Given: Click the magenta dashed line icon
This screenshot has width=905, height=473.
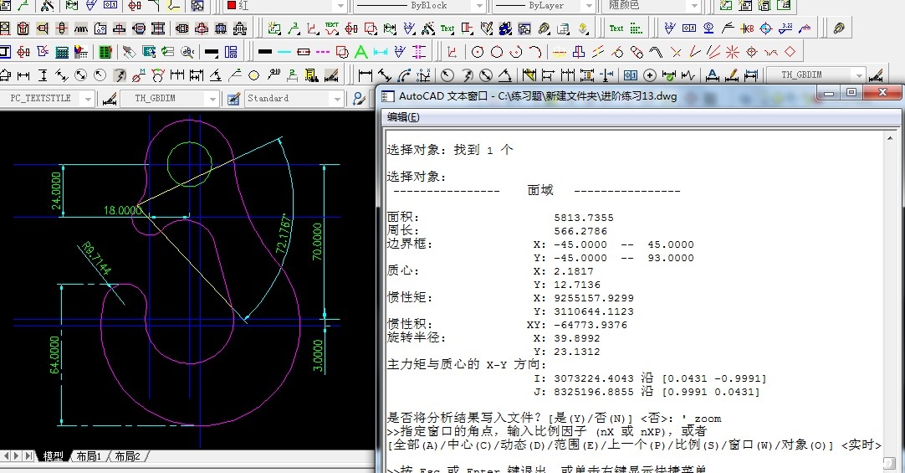Looking at the screenshot, I should 323,52.
